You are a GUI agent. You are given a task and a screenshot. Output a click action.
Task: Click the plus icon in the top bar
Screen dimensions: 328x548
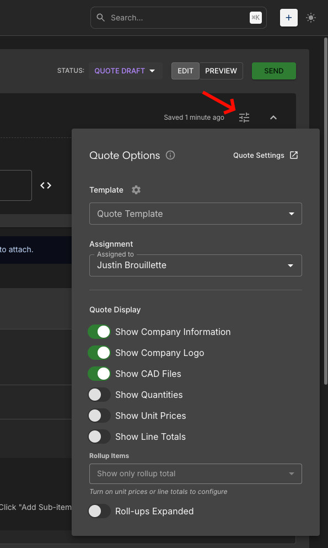[x=288, y=17]
